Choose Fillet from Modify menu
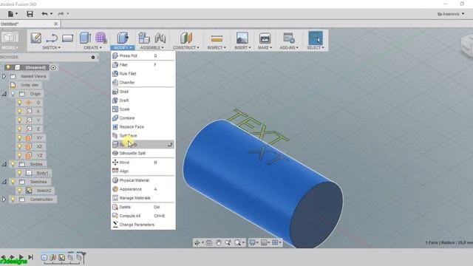Image resolution: width=473 pixels, height=266 pixels. [143, 65]
